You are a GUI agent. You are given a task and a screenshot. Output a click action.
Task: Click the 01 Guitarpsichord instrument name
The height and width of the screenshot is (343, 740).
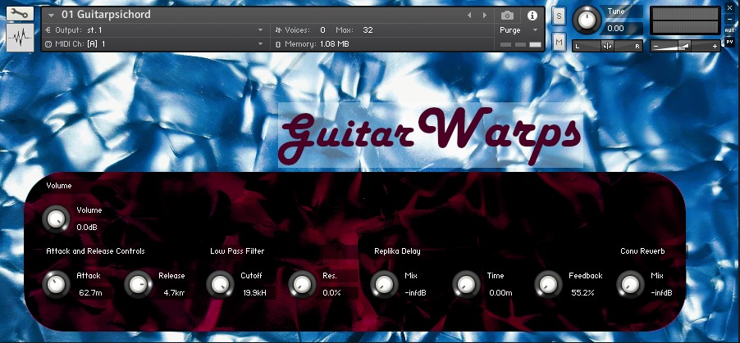(106, 15)
